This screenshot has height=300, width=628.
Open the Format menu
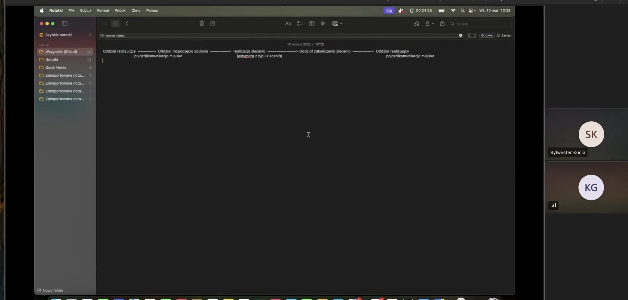tap(103, 11)
